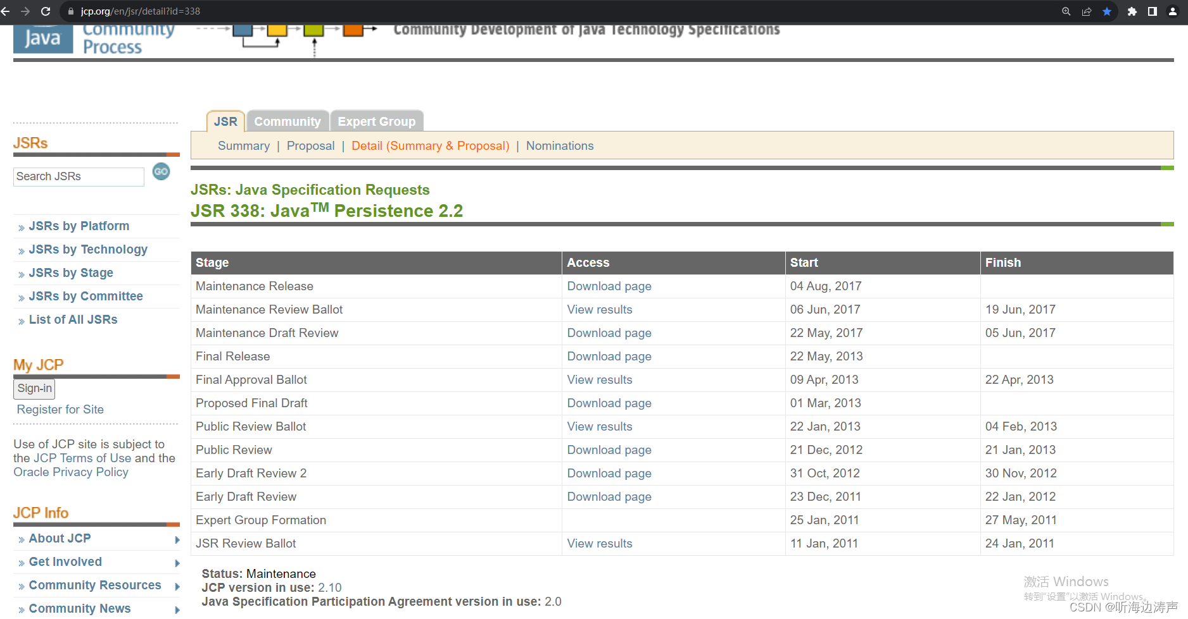Click the padlock icon in address bar

point(70,11)
